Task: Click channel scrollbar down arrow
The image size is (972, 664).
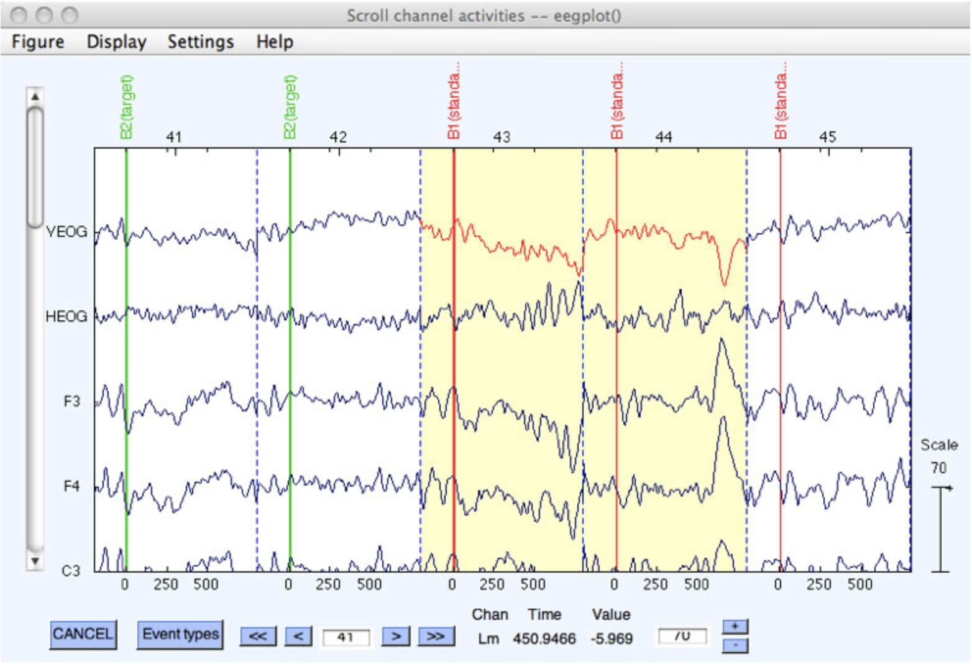Action: point(35,561)
